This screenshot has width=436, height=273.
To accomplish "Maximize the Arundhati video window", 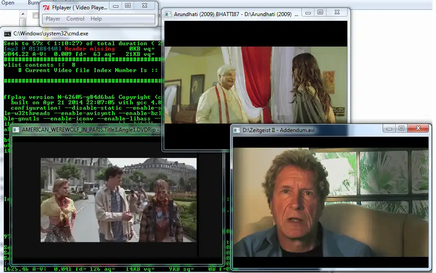I will [x=320, y=12].
